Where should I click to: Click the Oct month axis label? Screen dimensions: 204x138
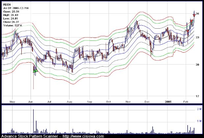point(108,102)
